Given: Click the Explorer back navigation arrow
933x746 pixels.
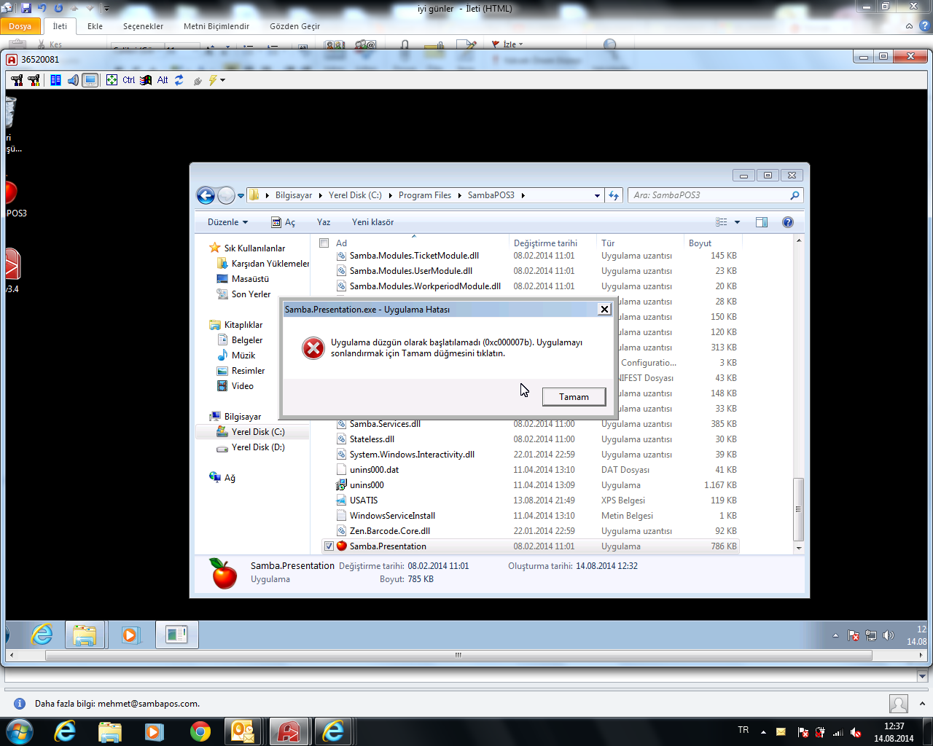Looking at the screenshot, I should click(x=206, y=195).
